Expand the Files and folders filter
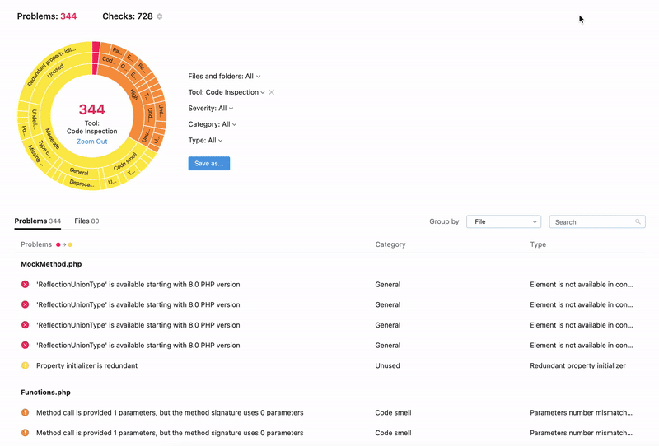Viewport: 659px width, 446px height. point(224,77)
